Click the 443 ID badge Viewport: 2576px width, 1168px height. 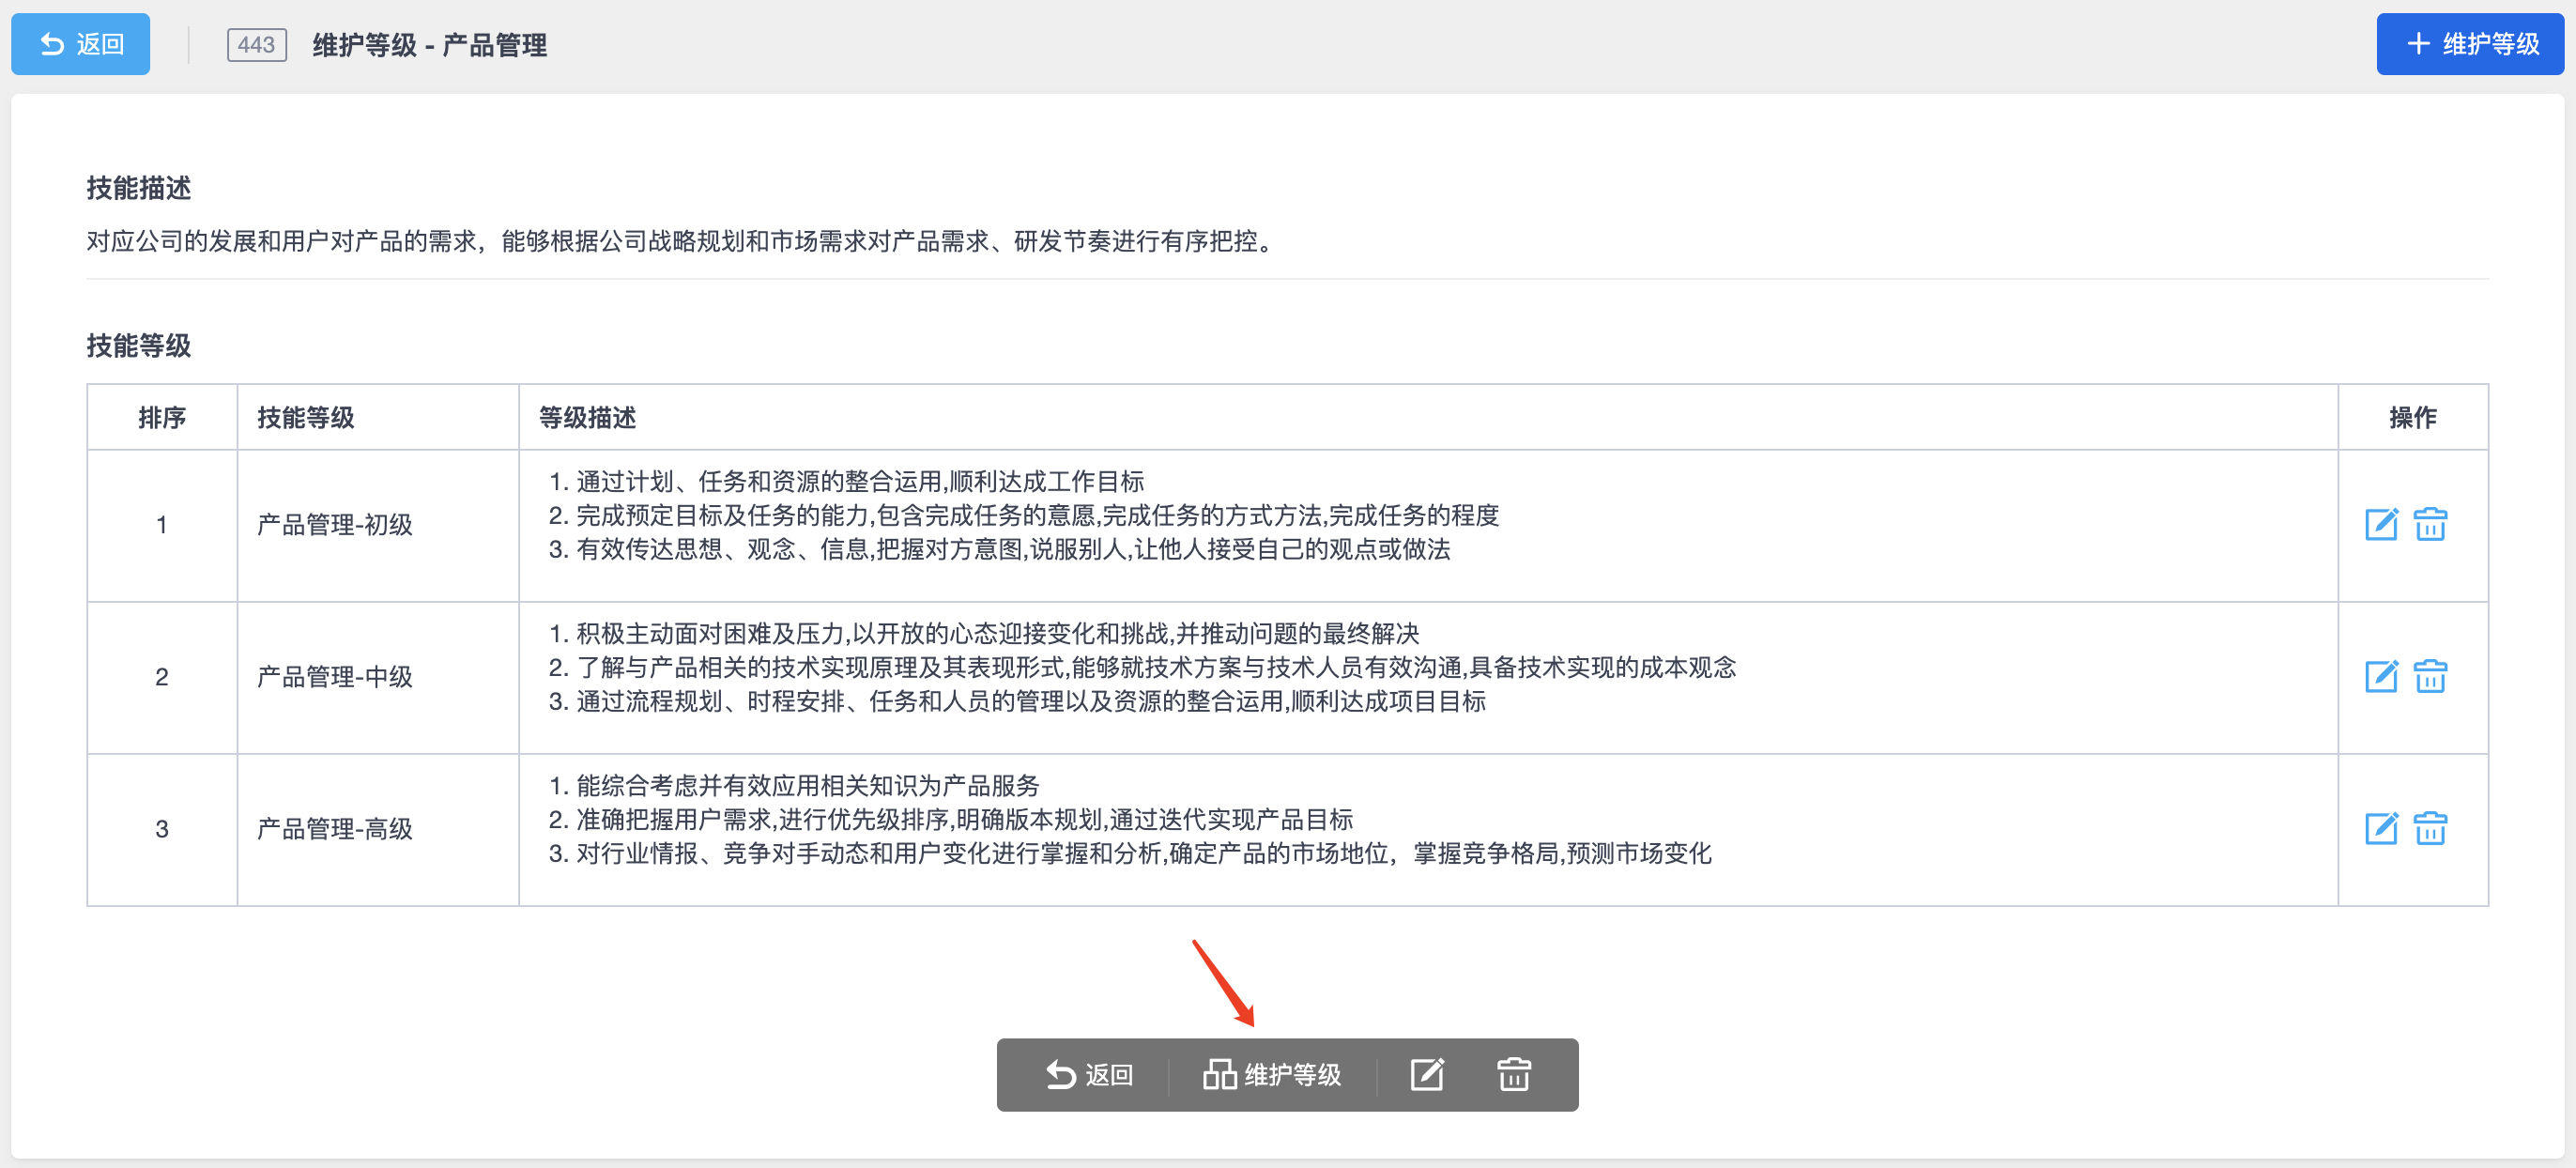tap(257, 44)
